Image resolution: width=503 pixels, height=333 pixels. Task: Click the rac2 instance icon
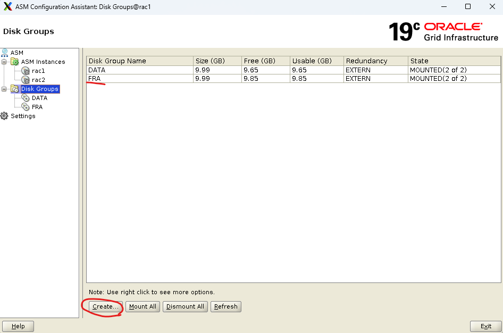point(26,80)
